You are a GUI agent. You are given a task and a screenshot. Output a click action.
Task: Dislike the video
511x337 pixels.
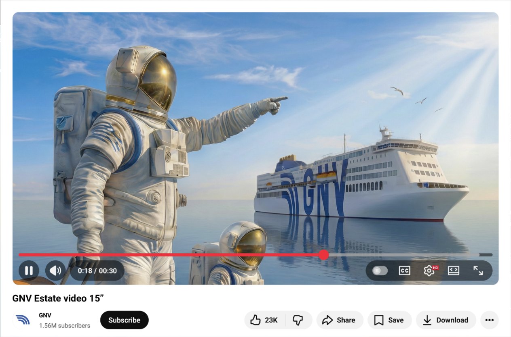[x=298, y=320]
